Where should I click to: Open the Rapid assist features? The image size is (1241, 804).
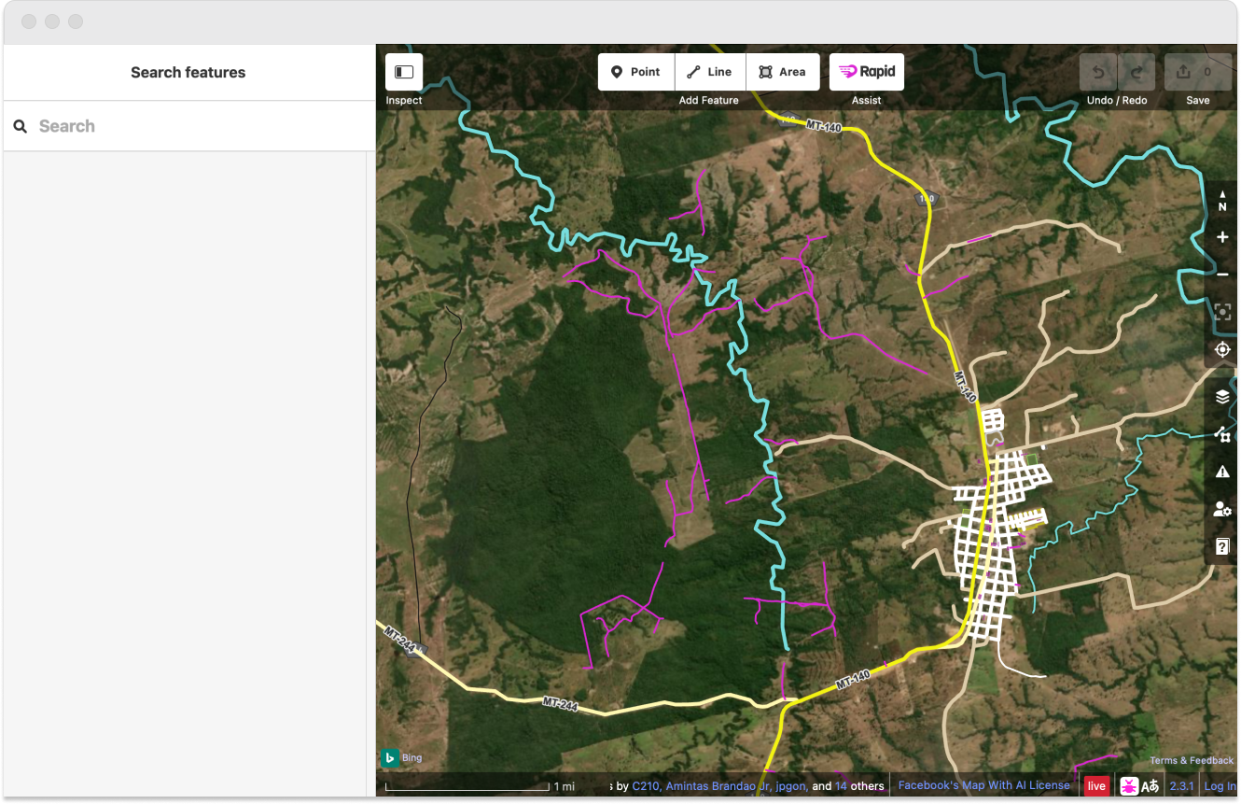[867, 72]
